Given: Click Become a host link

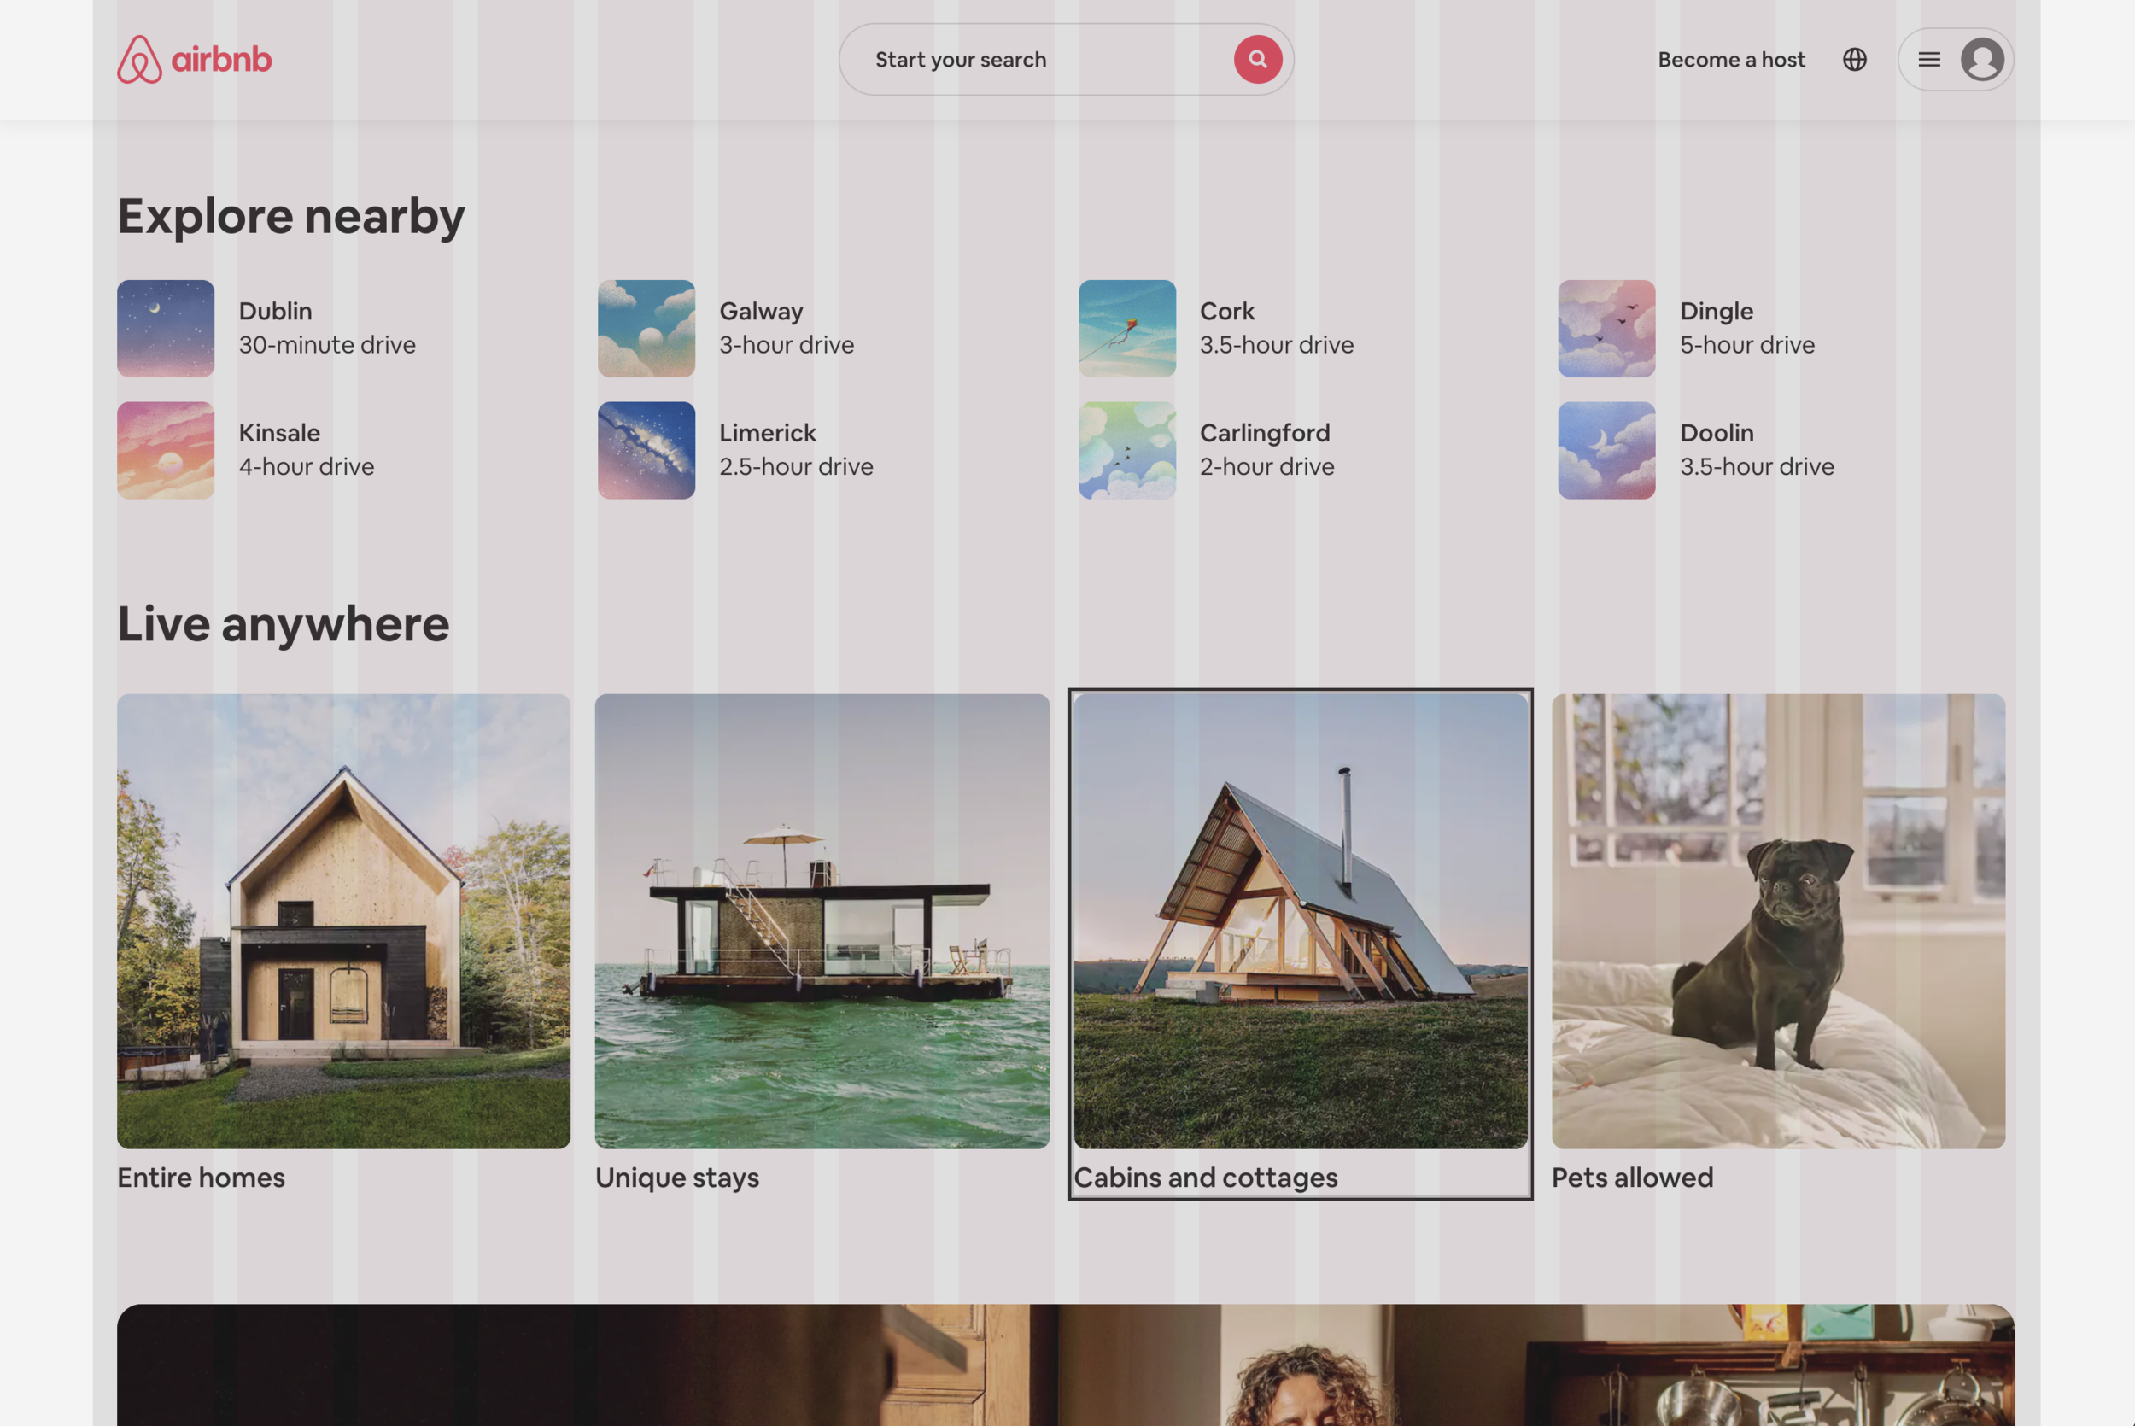Looking at the screenshot, I should click(1730, 60).
